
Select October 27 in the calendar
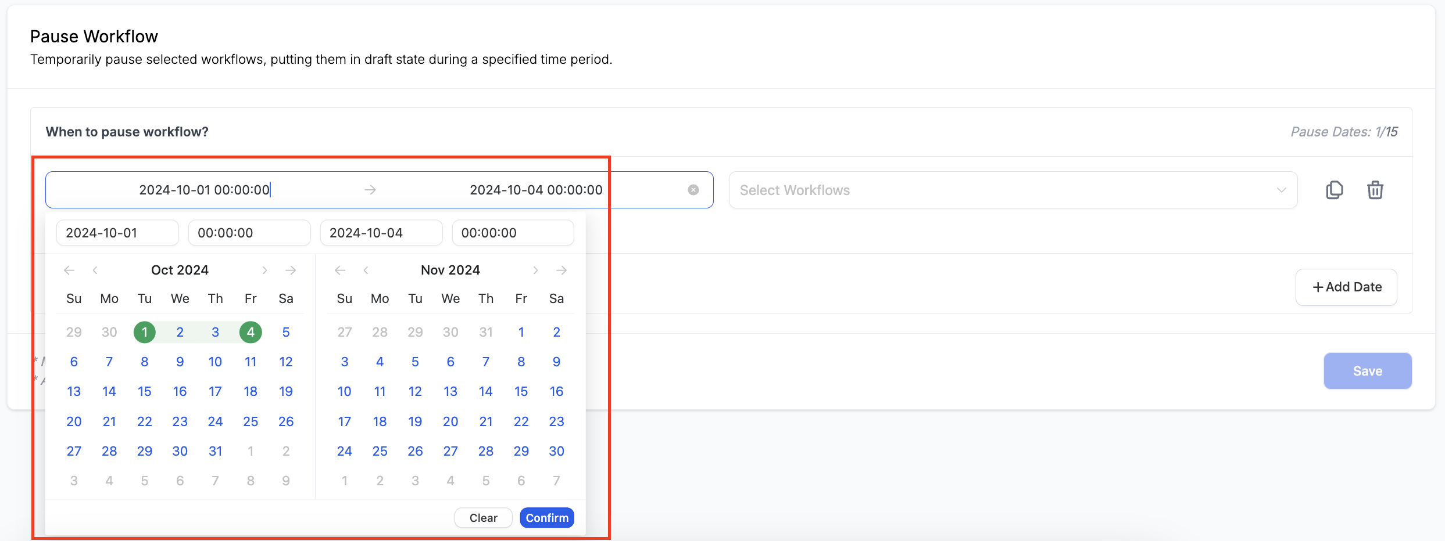point(74,451)
